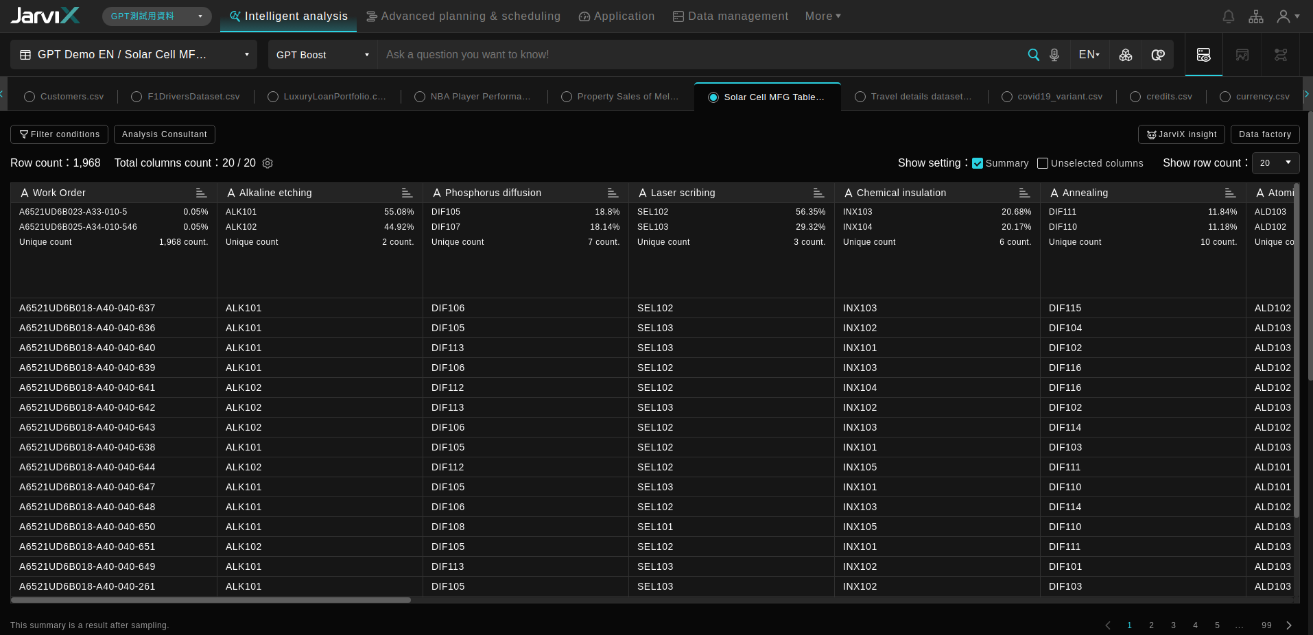The height and width of the screenshot is (635, 1313).
Task: Open the GPT Boost dropdown
Action: click(321, 54)
